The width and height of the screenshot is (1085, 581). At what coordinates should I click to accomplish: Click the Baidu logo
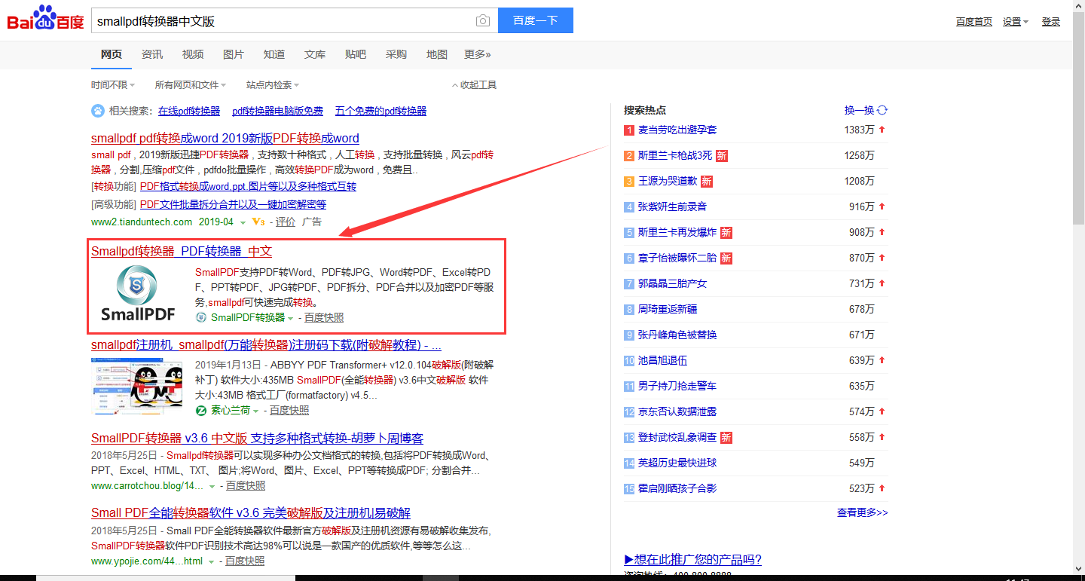click(45, 19)
